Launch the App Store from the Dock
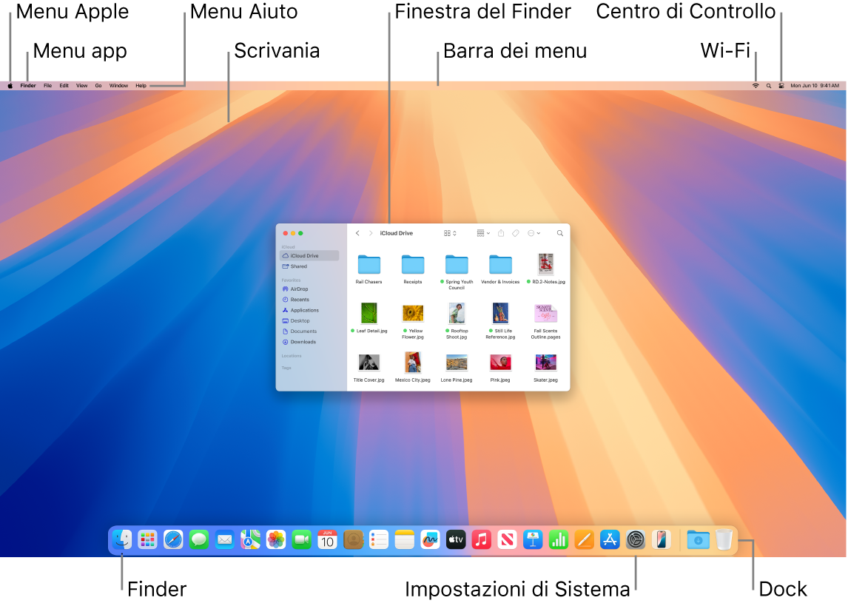 coord(609,539)
